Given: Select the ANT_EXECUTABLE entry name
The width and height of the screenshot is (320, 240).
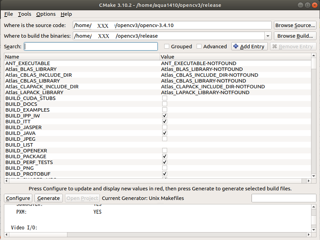Looking at the screenshot, I should tap(28, 63).
